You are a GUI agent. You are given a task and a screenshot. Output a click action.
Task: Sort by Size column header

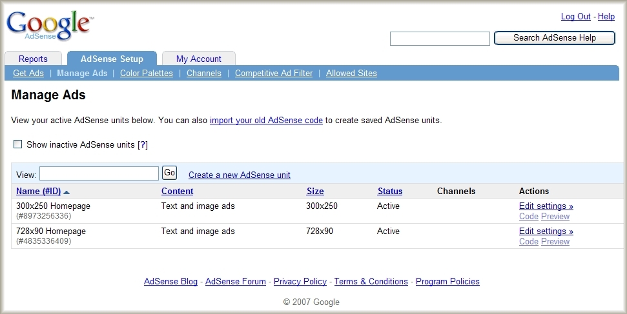point(315,191)
